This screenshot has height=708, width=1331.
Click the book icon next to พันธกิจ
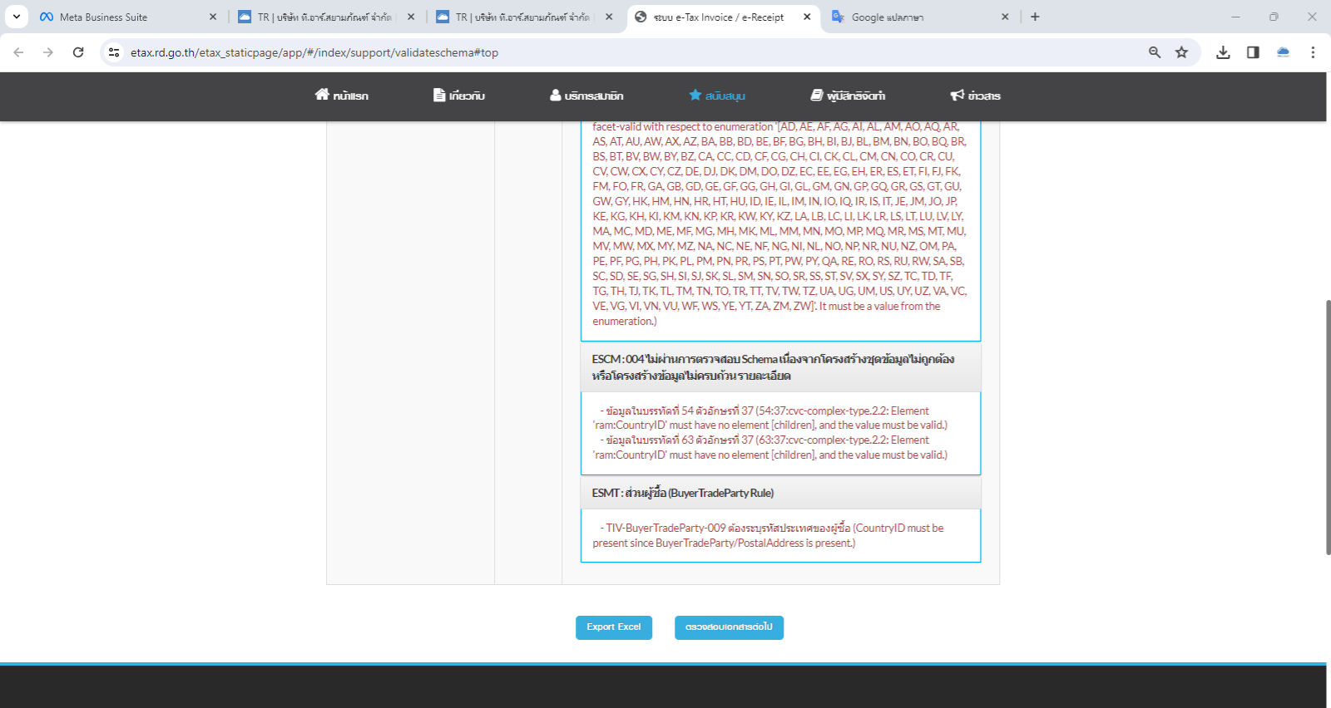pos(817,95)
